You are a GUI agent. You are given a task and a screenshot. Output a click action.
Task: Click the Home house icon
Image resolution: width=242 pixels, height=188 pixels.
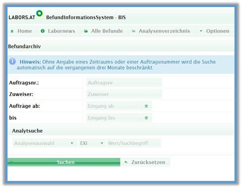[x=12, y=31]
